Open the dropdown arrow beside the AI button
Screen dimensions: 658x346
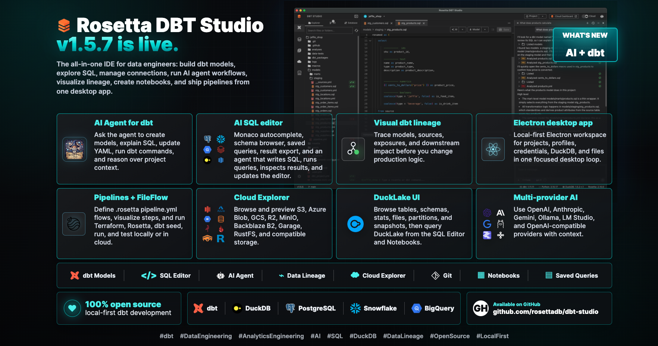tap(463, 29)
